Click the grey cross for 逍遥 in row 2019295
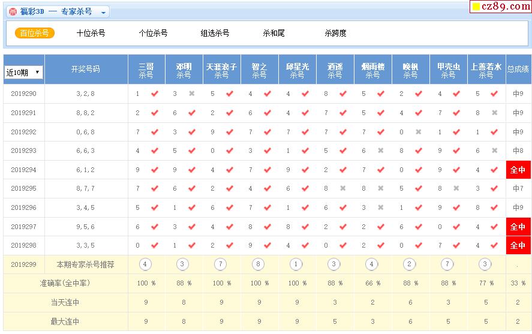The height and width of the screenshot is (334, 532). pyautogui.click(x=343, y=188)
